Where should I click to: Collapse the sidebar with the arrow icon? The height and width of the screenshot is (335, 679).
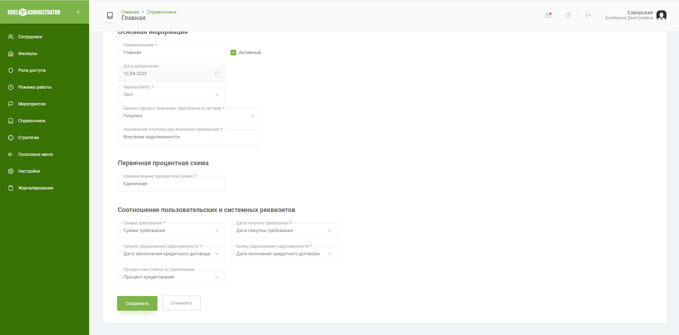pyautogui.click(x=79, y=12)
